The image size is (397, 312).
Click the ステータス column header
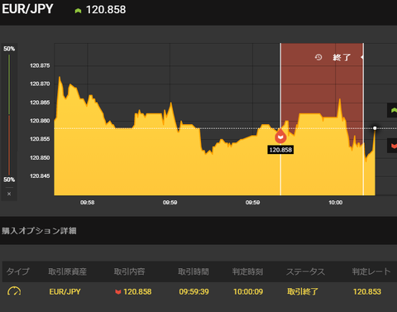(x=305, y=271)
